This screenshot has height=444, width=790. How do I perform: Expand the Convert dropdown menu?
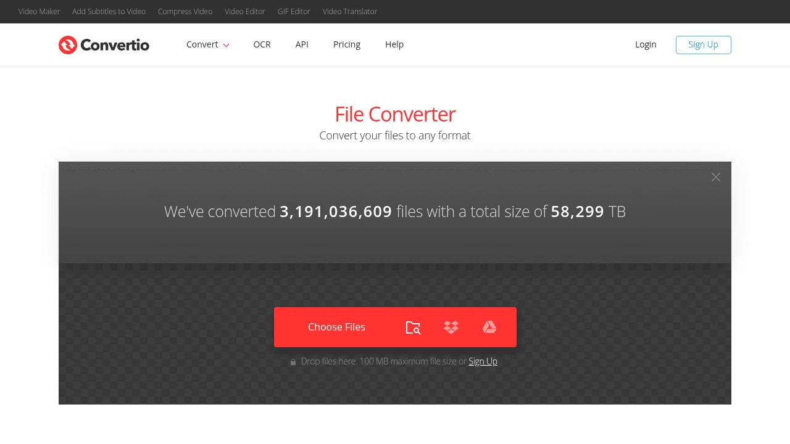tap(207, 44)
